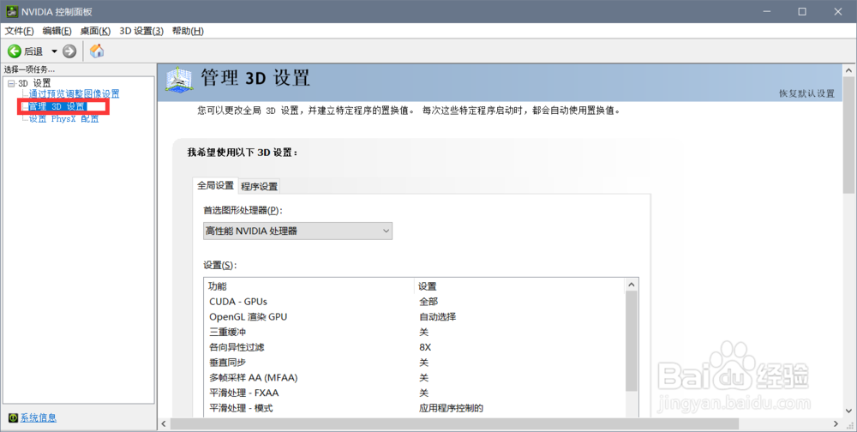Maximize the NVIDIA Control Panel window
857x432 pixels.
[802, 11]
